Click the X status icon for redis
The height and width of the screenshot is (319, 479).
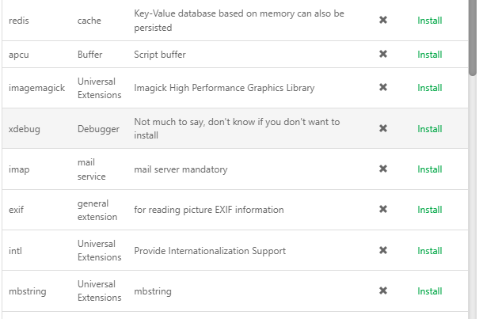(383, 20)
